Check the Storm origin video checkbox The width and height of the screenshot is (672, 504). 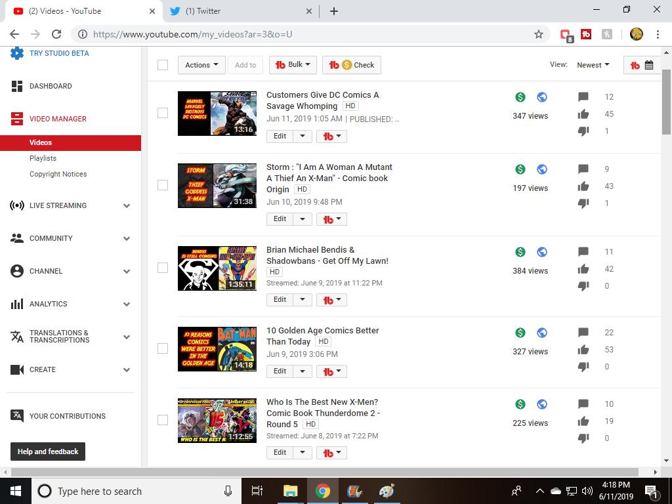pyautogui.click(x=163, y=185)
